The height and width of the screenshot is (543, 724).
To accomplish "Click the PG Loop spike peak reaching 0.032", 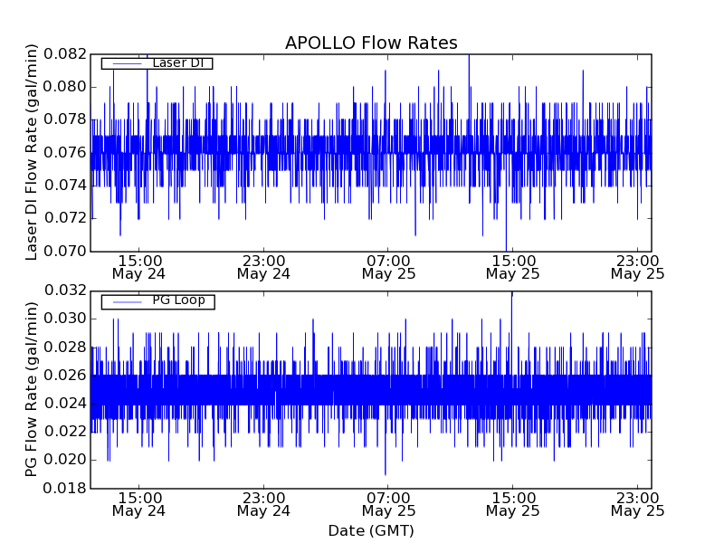I will click(512, 293).
